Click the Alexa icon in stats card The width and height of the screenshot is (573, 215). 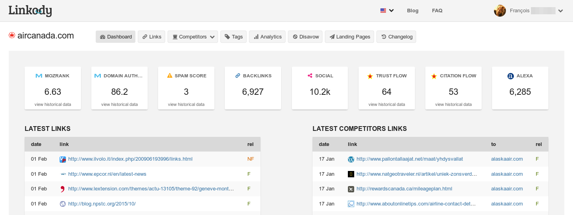[511, 76]
